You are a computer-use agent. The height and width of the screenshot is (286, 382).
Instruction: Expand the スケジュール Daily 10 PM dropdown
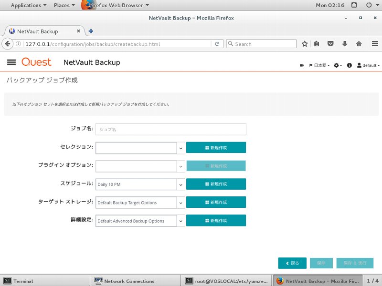[x=181, y=184]
